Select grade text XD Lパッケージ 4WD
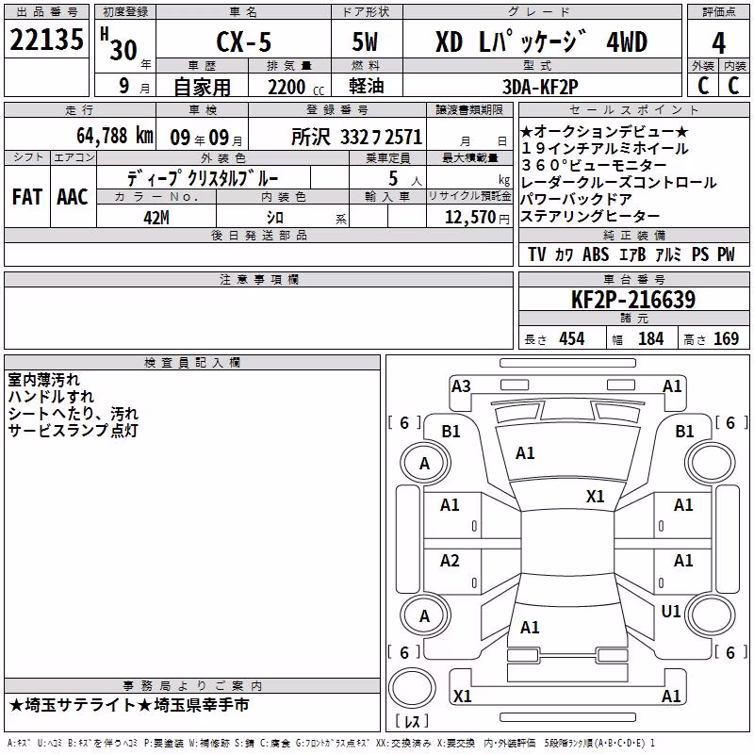The width and height of the screenshot is (754, 754). click(541, 41)
